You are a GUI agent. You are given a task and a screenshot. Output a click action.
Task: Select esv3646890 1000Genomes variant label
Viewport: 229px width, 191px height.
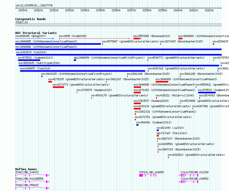click(x=204, y=36)
